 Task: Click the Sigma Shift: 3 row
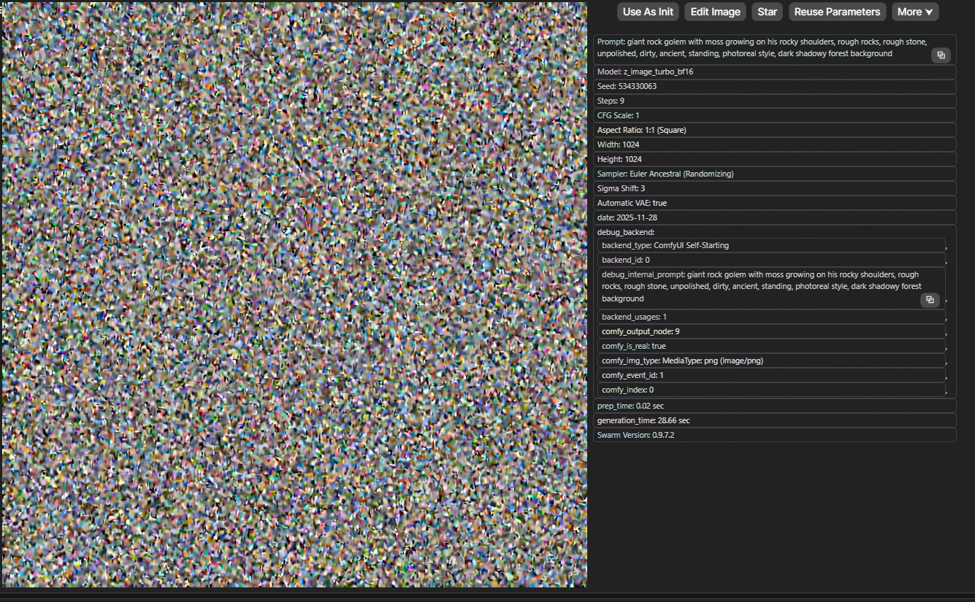click(775, 188)
